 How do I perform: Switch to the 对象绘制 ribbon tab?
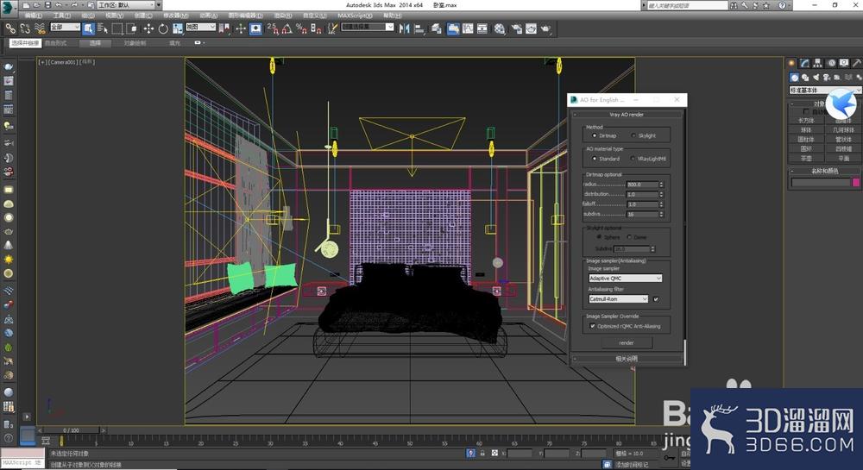pos(135,43)
